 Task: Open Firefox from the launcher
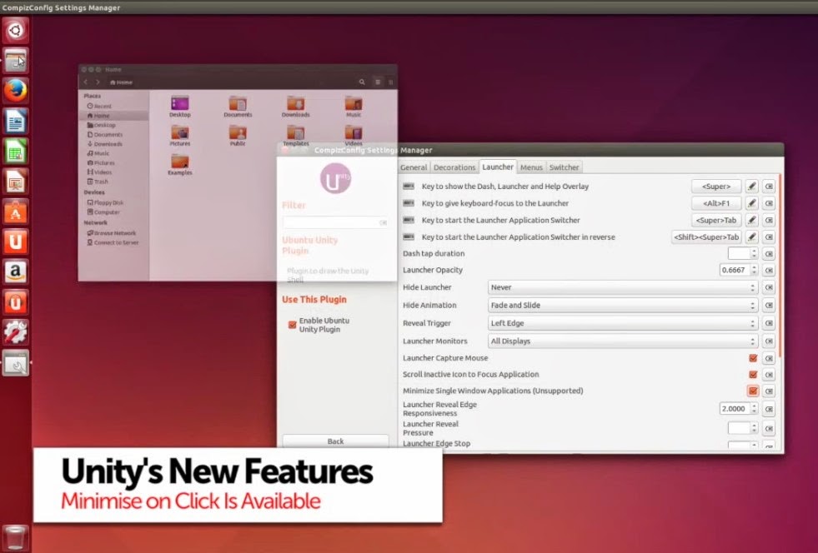pyautogui.click(x=15, y=91)
